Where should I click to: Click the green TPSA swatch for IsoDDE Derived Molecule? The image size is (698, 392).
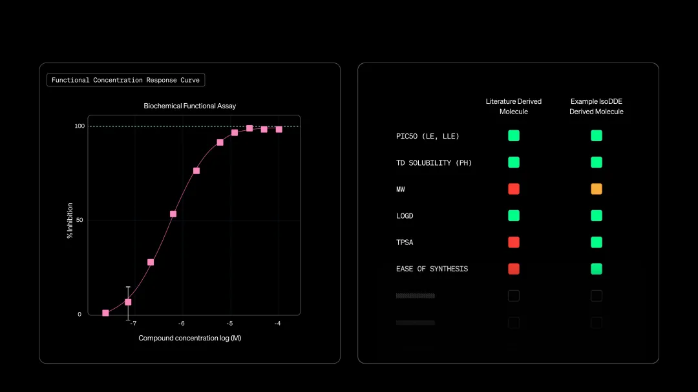tap(597, 242)
